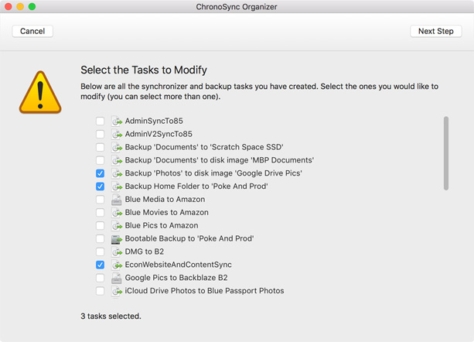Image resolution: width=474 pixels, height=342 pixels.
Task: Click the "Backup 'Photos' to disk image" label
Action: point(213,173)
